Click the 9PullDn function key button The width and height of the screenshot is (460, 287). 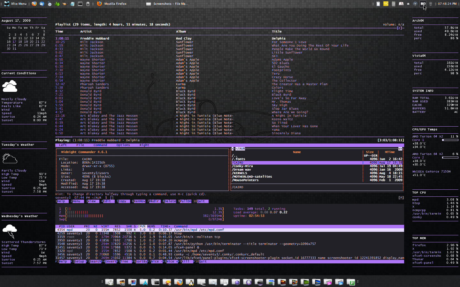pyautogui.click(x=185, y=201)
